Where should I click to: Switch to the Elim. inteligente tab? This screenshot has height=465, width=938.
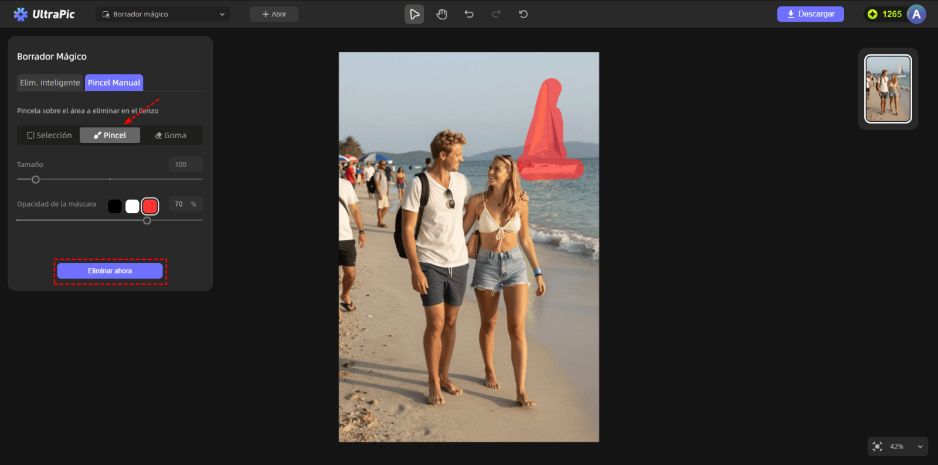[x=50, y=83]
